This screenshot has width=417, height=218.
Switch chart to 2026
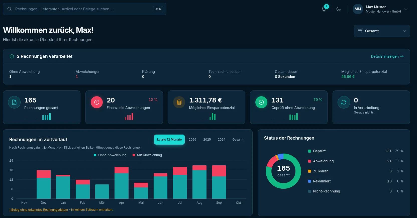coord(192,140)
